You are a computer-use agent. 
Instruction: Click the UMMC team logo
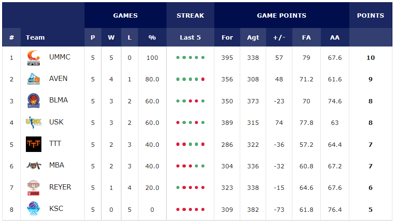34,57
